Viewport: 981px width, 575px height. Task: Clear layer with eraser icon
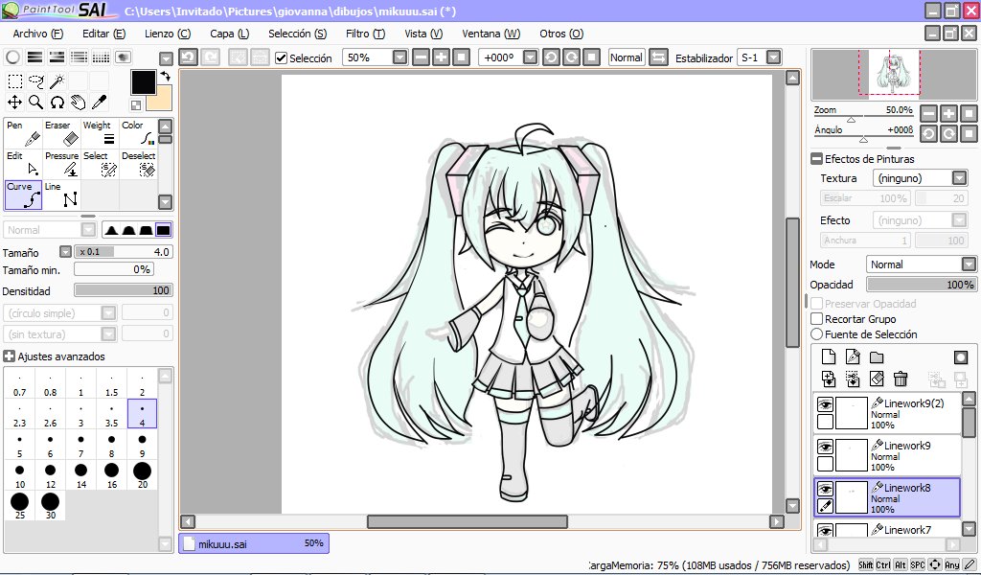coord(877,379)
